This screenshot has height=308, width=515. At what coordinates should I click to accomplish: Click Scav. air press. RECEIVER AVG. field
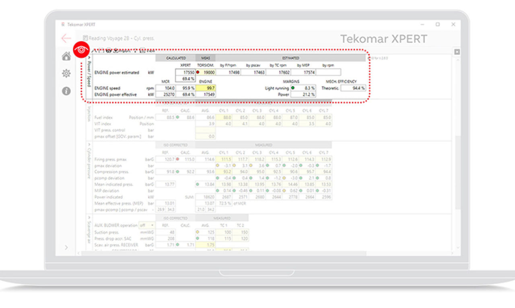pyautogui.click(x=206, y=244)
